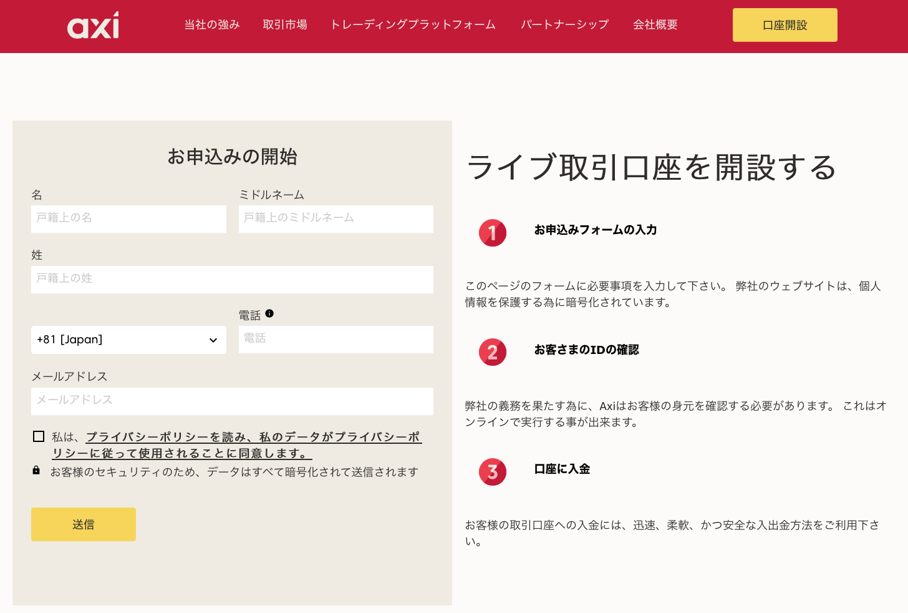
Task: Open the 取引市場 menu
Action: click(x=285, y=25)
